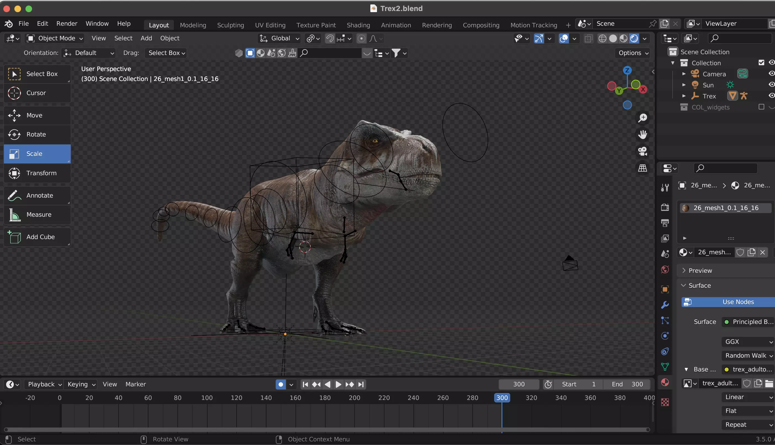This screenshot has height=445, width=775.
Task: Open the Drag Select Box dropdown
Action: click(166, 53)
